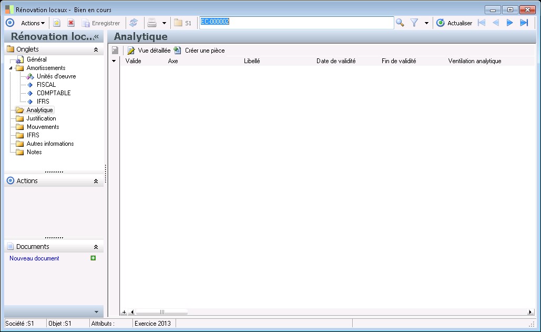The height and width of the screenshot is (332, 541).
Task: Click the grayed image icon in Analytique toolbar
Action: 115,51
